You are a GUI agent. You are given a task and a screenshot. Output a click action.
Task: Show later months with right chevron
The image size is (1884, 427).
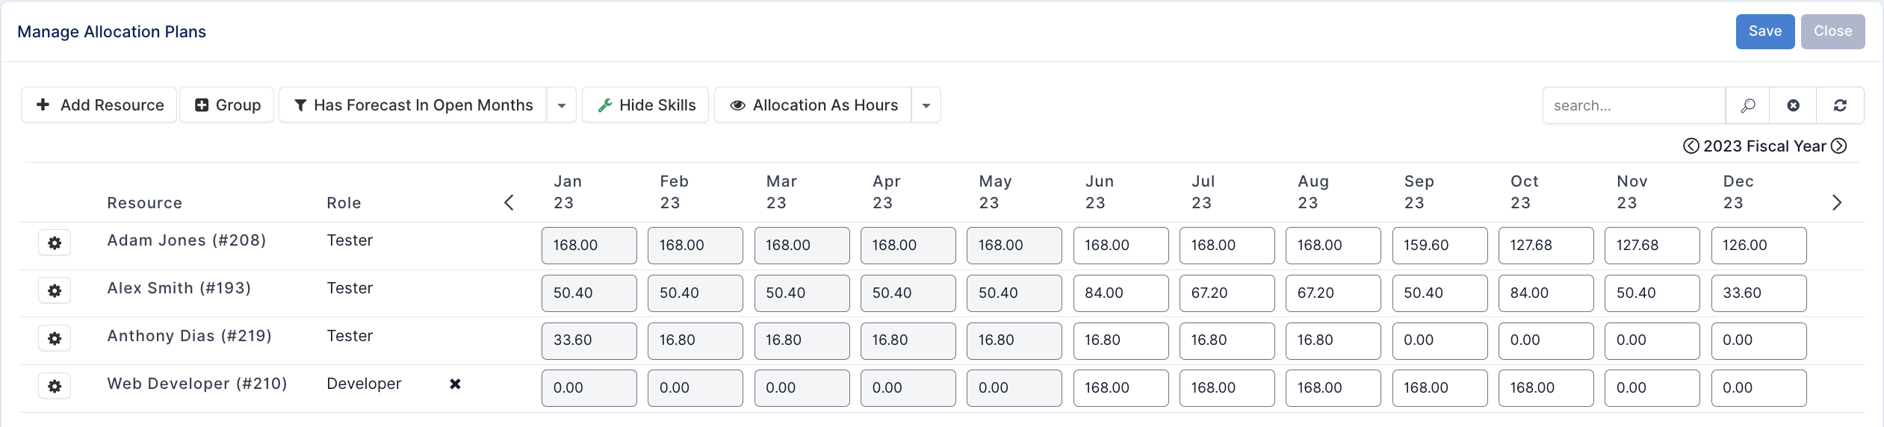(1837, 202)
